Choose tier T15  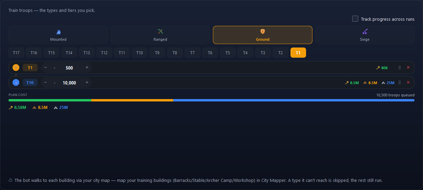52,53
